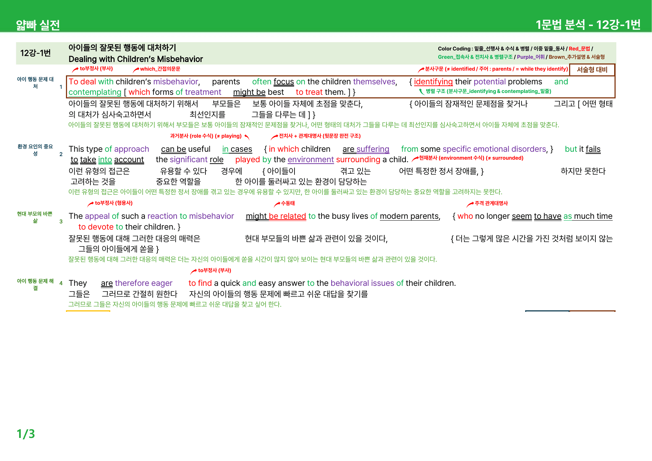Click the red word 'who' in sentence 3
Screen dimensions: 652x461
tap(465, 216)
